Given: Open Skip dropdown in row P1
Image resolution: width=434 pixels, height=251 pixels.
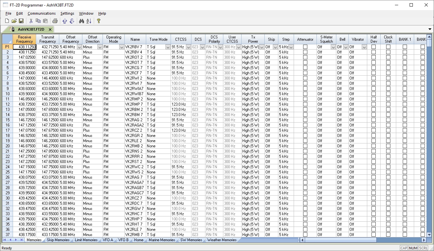Looking at the screenshot, I should pos(275,47).
